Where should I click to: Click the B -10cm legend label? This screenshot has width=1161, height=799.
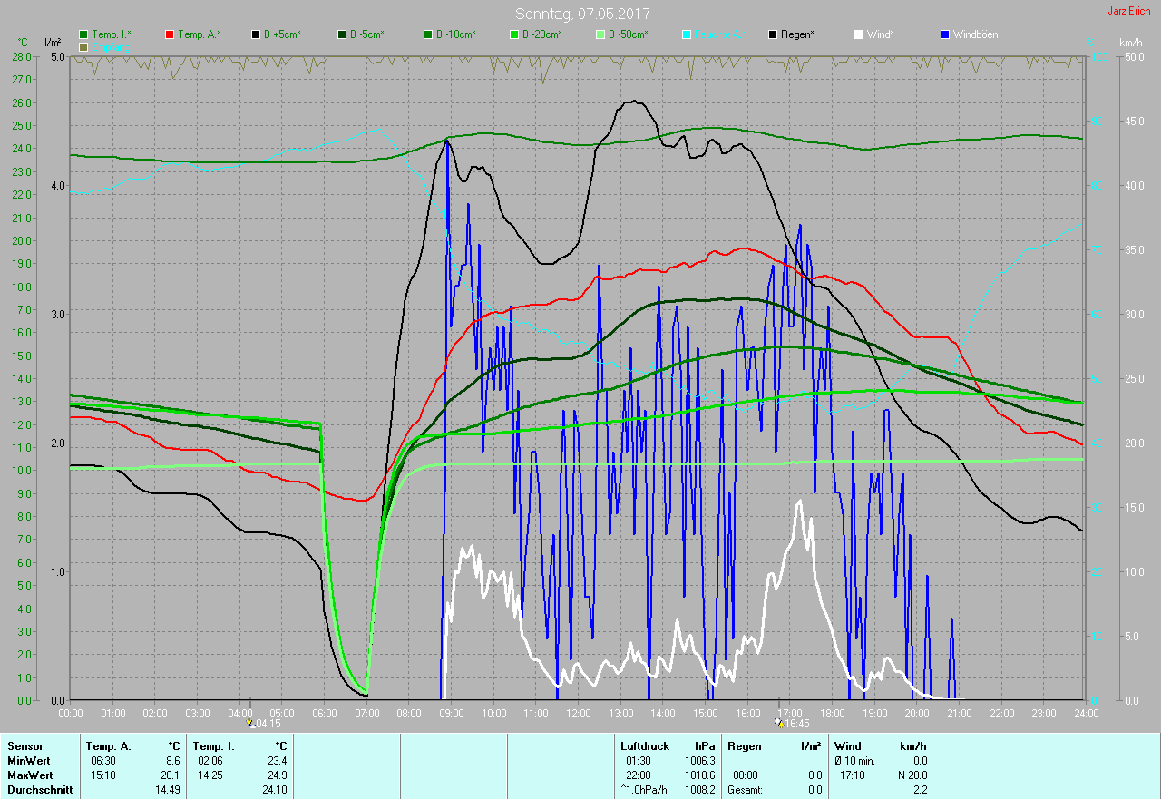(x=456, y=34)
